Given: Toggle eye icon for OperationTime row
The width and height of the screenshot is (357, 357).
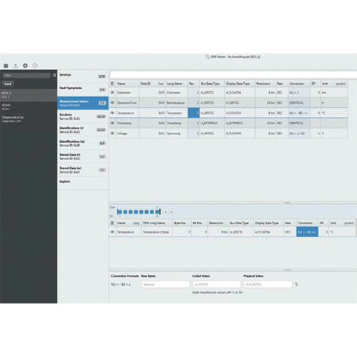Looking at the screenshot, I should coord(112,103).
